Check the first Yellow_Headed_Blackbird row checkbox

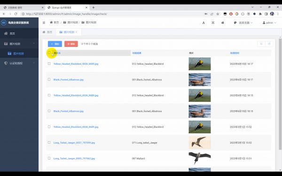49,63
